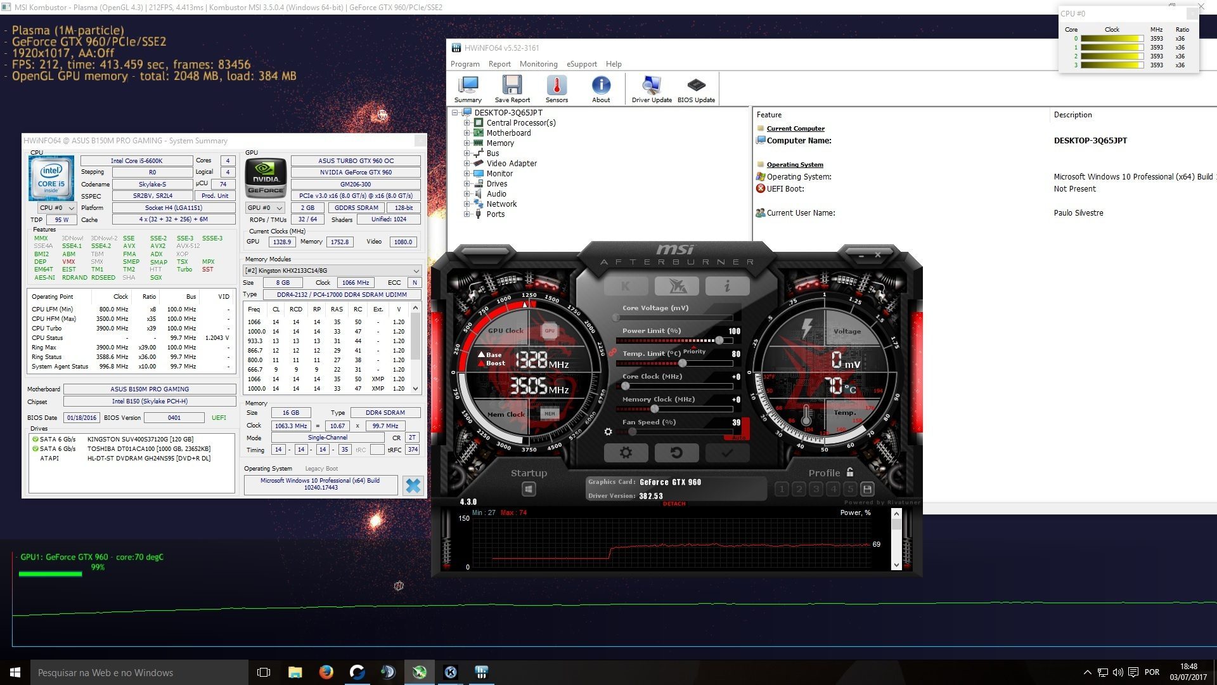This screenshot has height=685, width=1217.
Task: Select Afterburner profile slot 3
Action: pos(816,489)
